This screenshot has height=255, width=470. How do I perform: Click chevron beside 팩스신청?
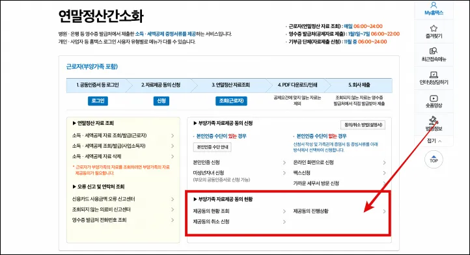pyautogui.click(x=384, y=173)
